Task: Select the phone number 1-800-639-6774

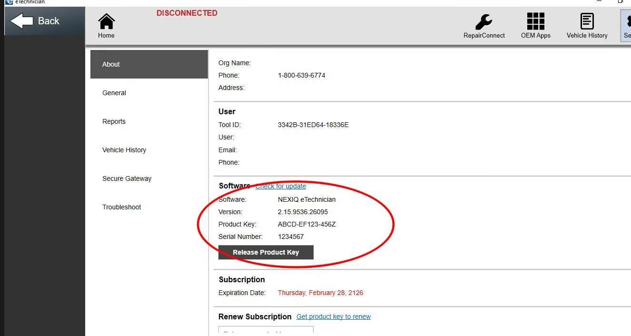Action: pyautogui.click(x=302, y=75)
